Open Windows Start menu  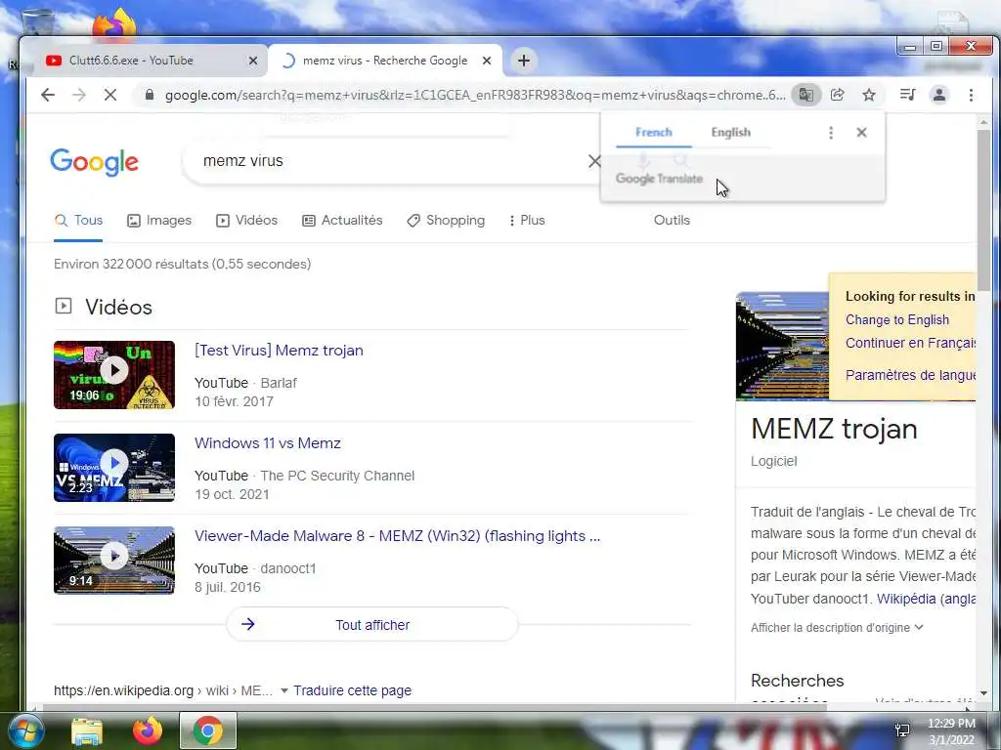tap(26, 731)
